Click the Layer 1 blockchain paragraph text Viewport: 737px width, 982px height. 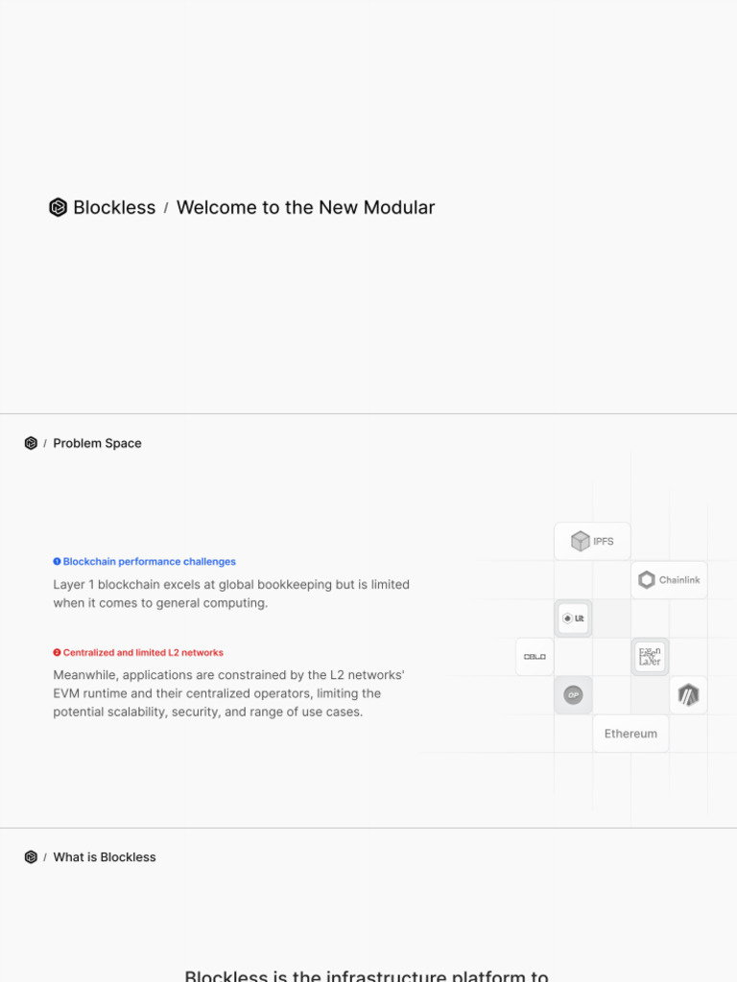click(x=231, y=594)
